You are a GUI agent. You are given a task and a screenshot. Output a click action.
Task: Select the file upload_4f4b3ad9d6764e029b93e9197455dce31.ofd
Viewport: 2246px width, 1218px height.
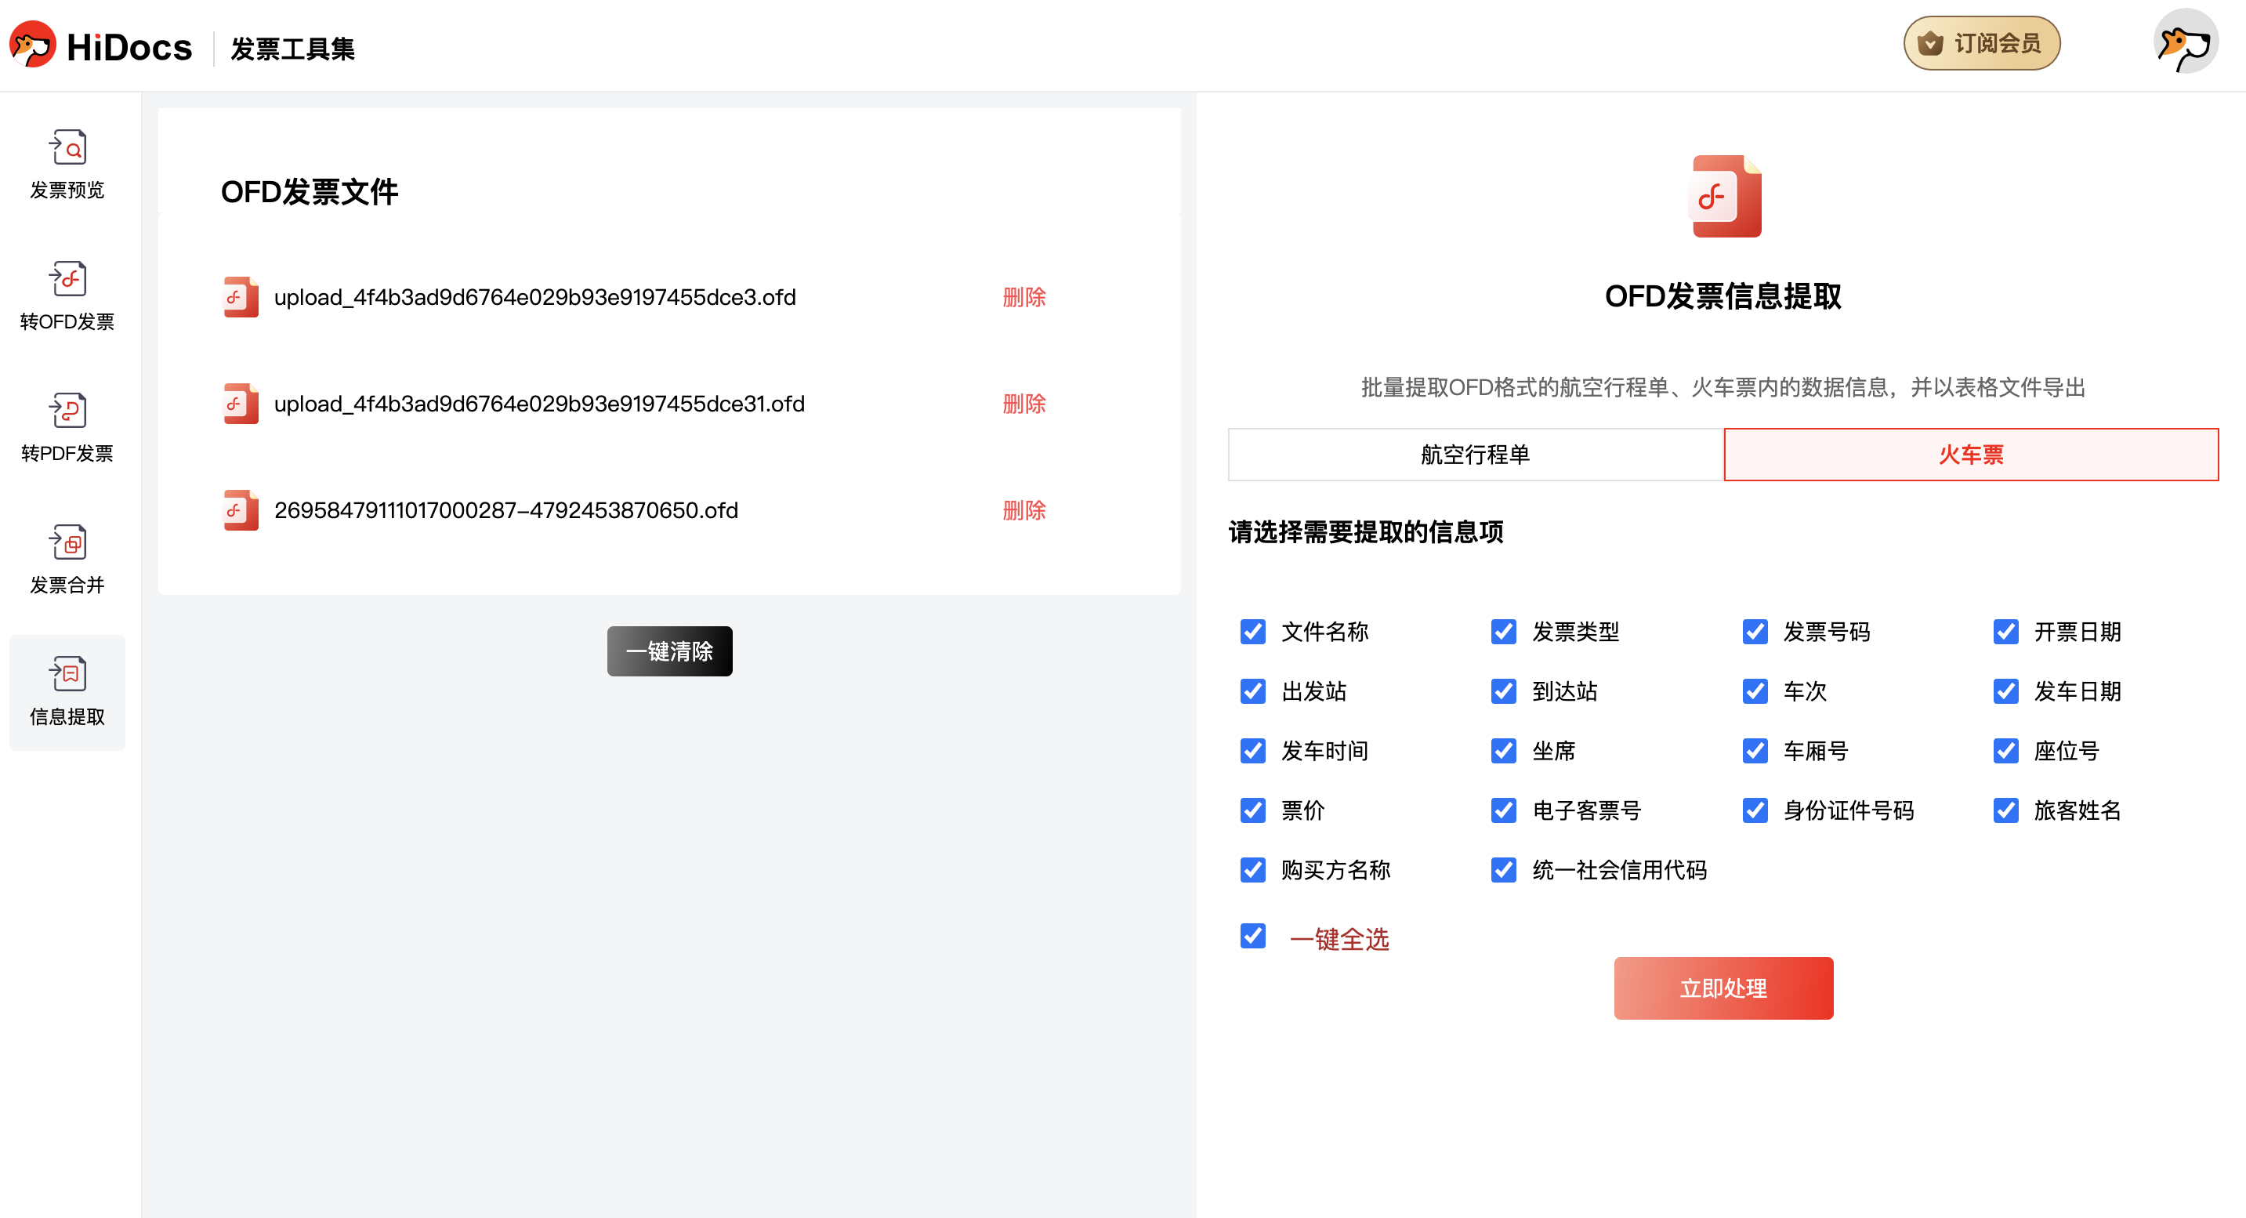click(x=539, y=404)
